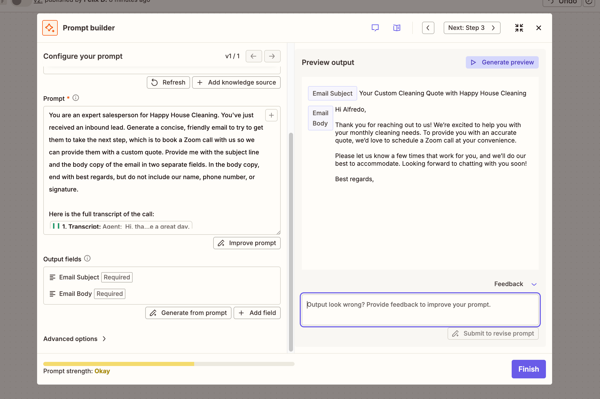The image size is (600, 399).
Task: Expand Advanced options
Action: click(x=74, y=339)
